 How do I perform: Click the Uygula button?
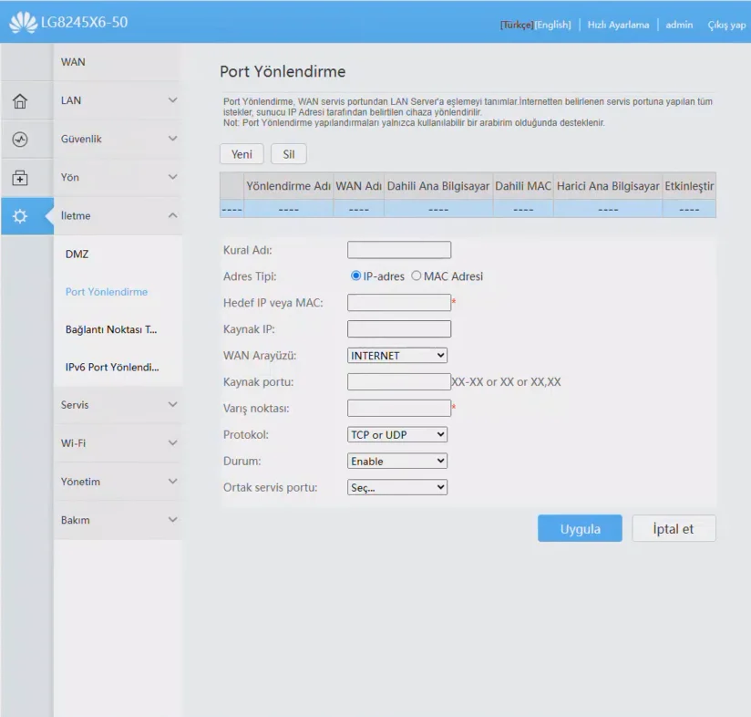click(580, 528)
